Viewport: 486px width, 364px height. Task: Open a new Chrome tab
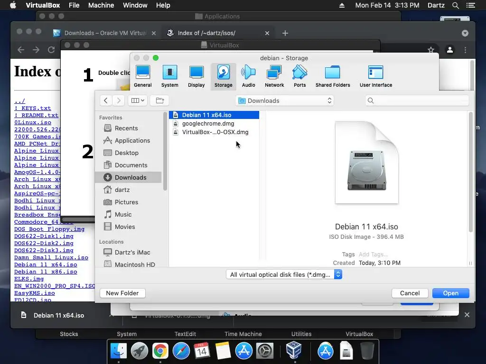coord(285,33)
